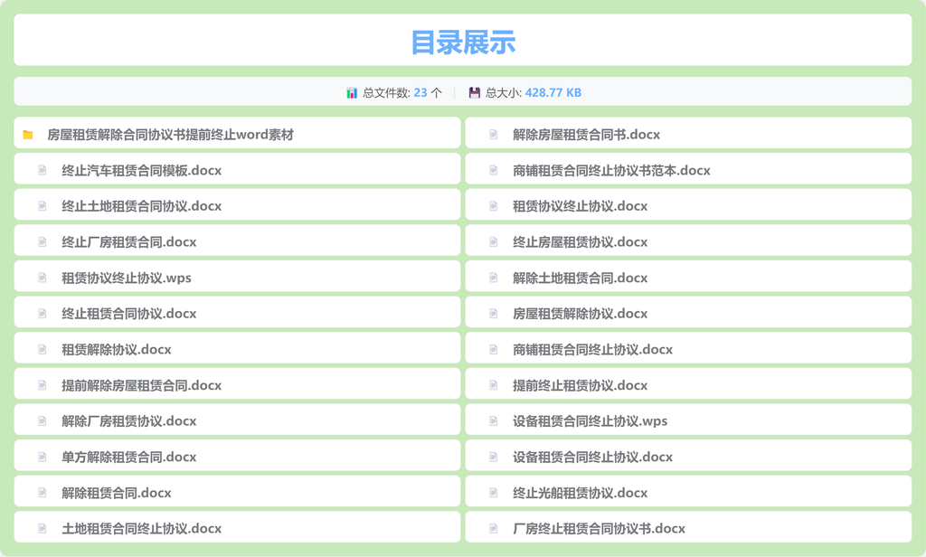Select the file name 房屋租赁解除协议.docx
Image resolution: width=926 pixels, height=557 pixels.
coord(580,314)
